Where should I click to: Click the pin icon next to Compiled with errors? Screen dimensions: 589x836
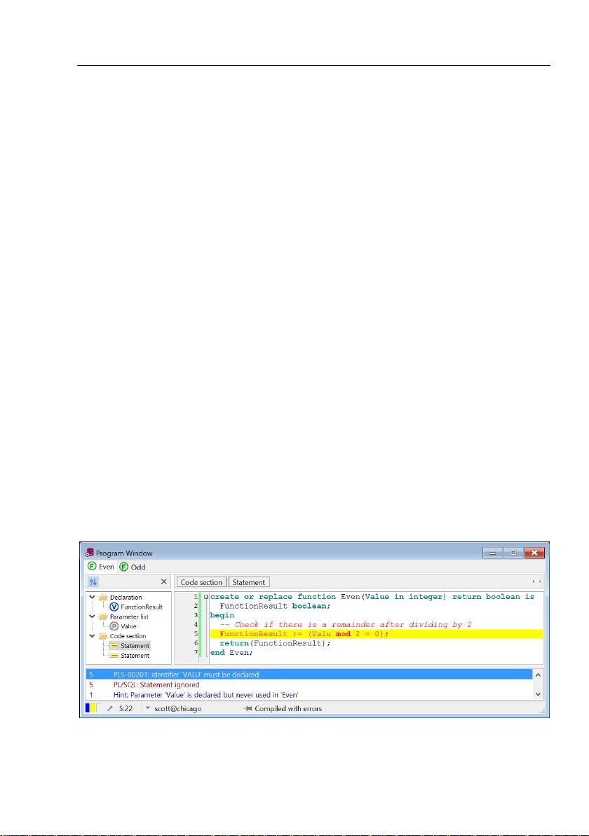[250, 708]
